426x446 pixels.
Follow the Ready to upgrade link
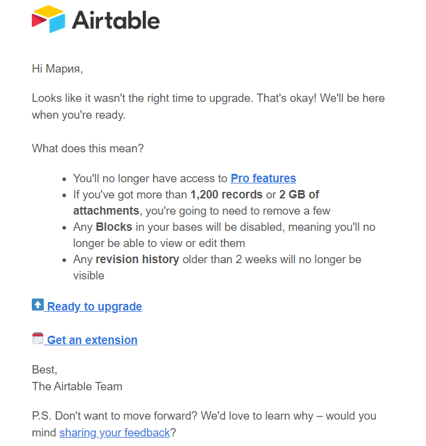(x=95, y=306)
